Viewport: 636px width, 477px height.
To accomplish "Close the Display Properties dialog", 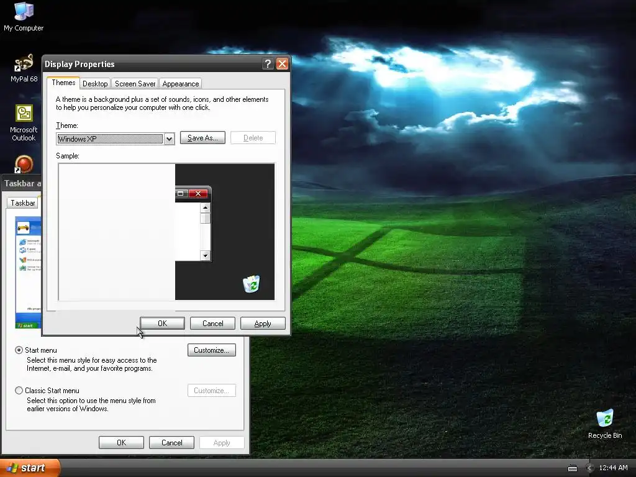I will pyautogui.click(x=283, y=64).
